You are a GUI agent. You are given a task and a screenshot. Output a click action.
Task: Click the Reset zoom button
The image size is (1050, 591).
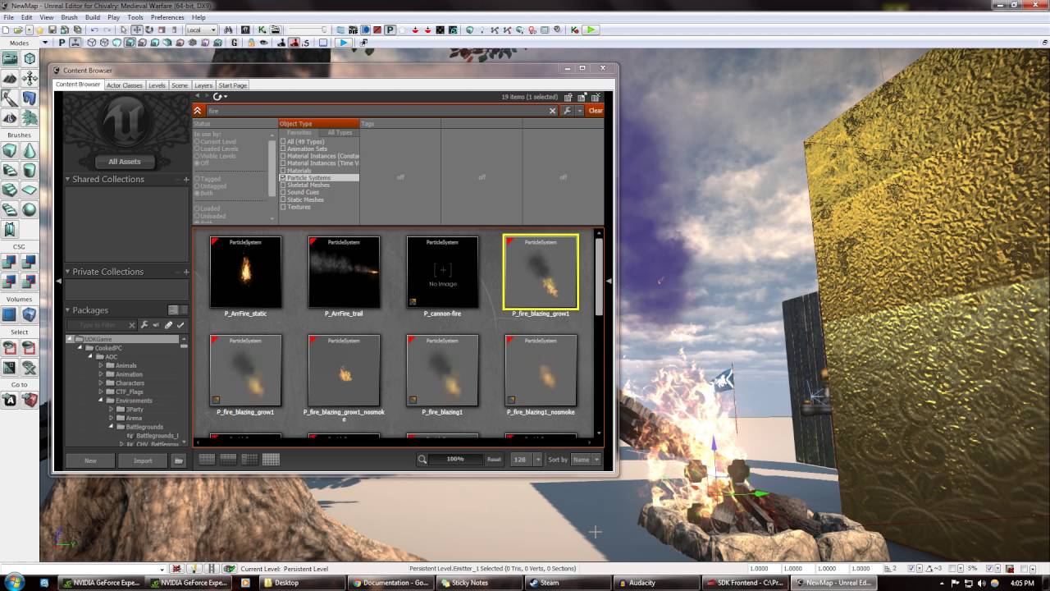pos(494,460)
